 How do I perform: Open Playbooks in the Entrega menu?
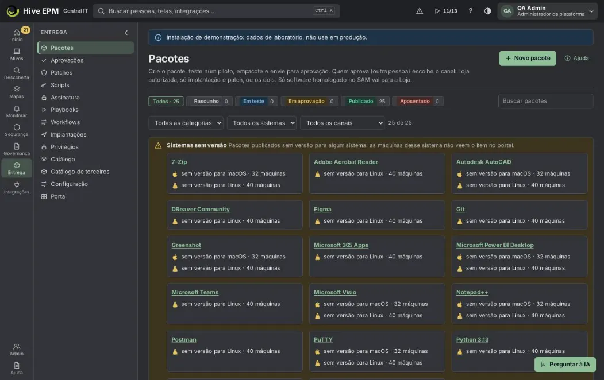[86, 110]
